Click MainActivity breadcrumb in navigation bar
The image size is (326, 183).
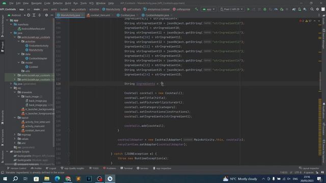[x=111, y=9]
